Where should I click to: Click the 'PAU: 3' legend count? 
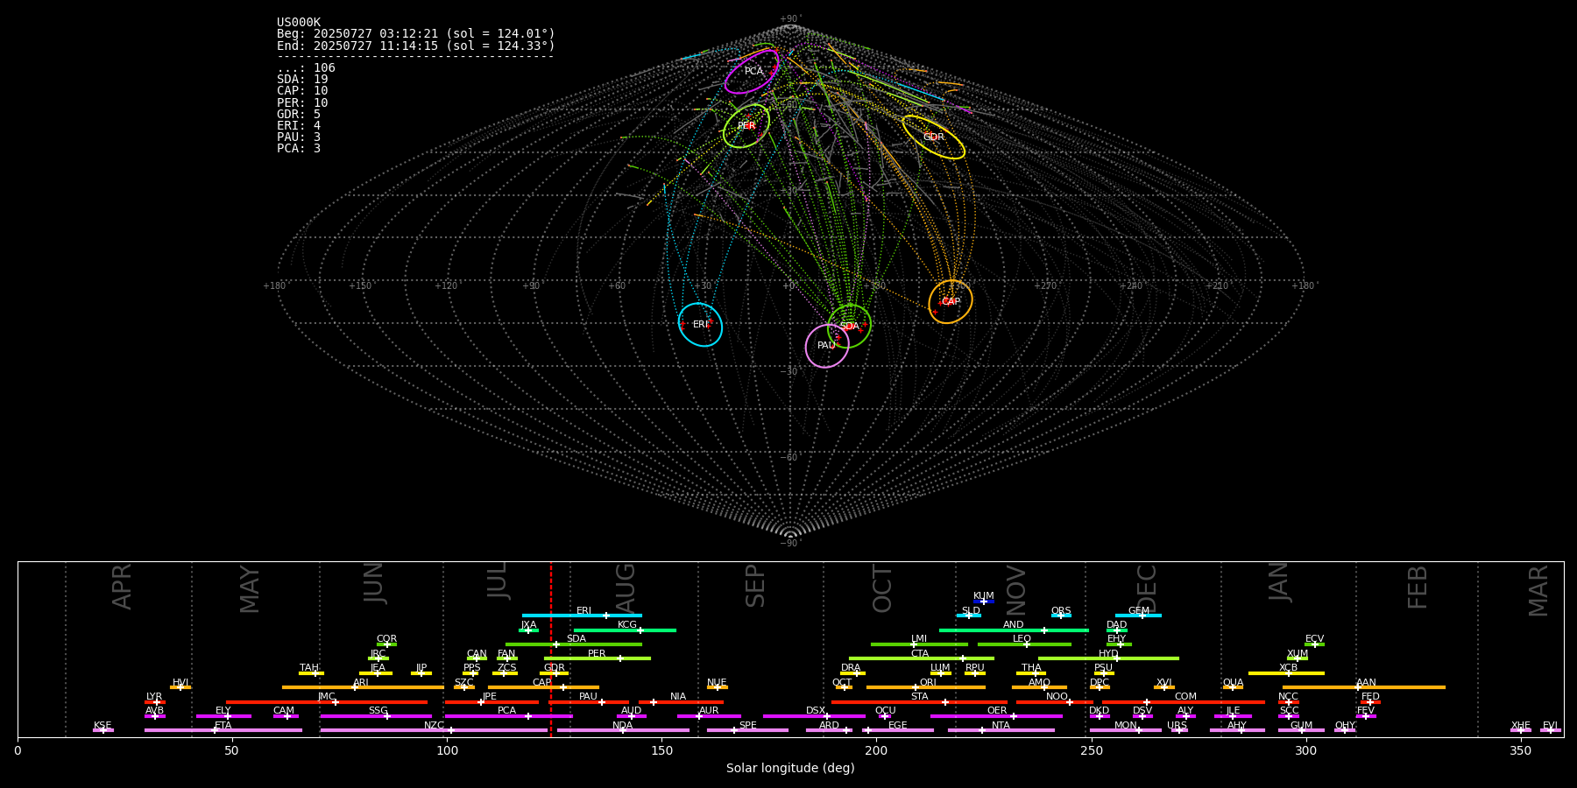tap(299, 137)
